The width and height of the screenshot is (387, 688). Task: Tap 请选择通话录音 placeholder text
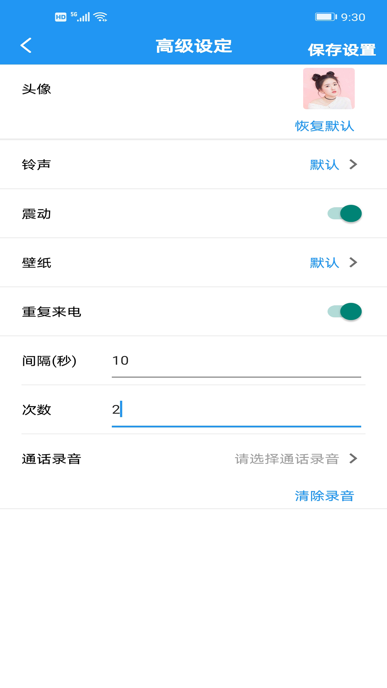pyautogui.click(x=287, y=459)
